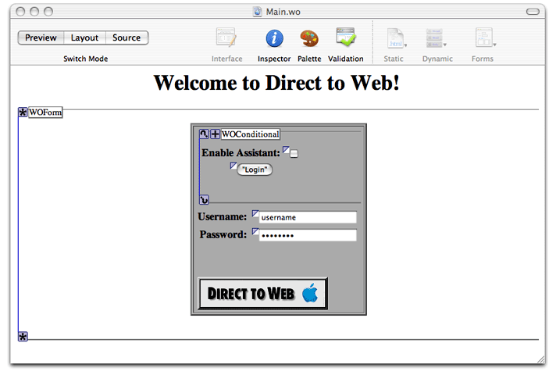Switch to Preview mode
Screen dimensions: 556x375
pyautogui.click(x=41, y=37)
